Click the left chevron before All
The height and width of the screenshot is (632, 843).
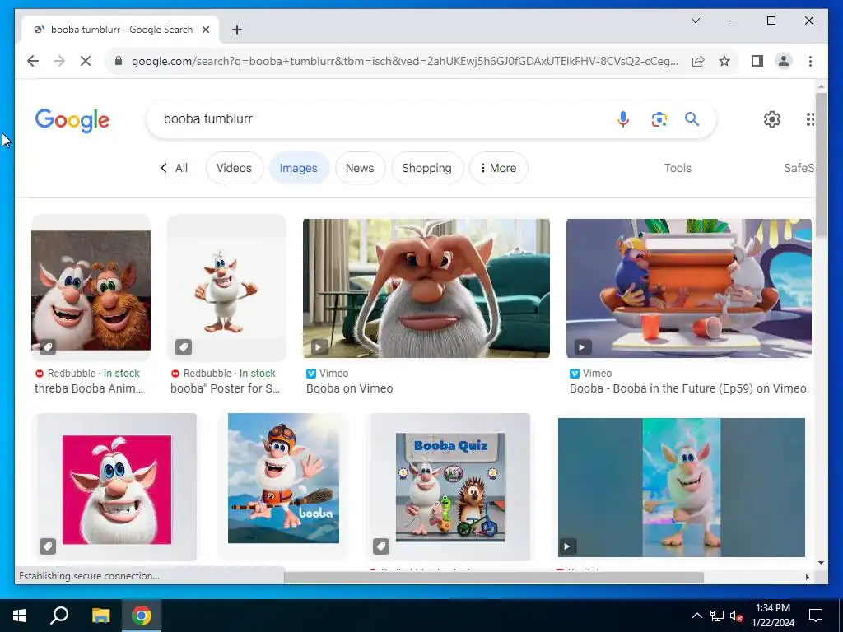164,168
